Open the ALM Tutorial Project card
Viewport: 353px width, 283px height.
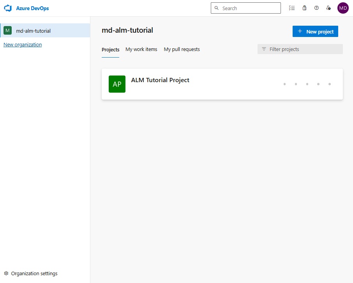pos(222,84)
